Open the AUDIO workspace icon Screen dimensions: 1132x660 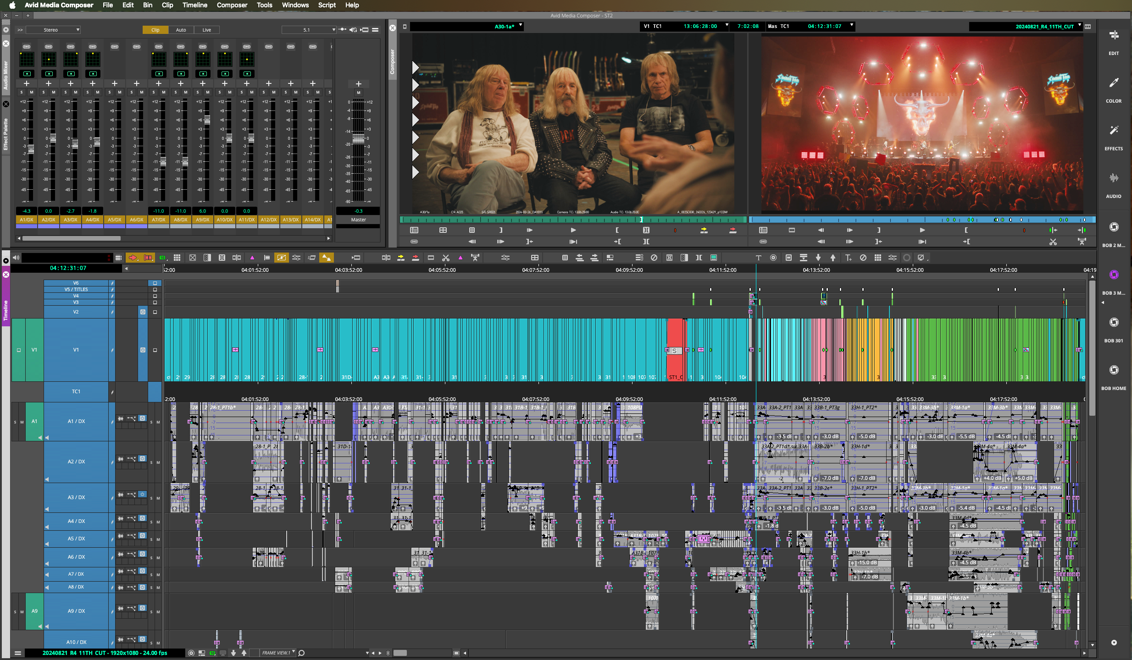coord(1114,178)
